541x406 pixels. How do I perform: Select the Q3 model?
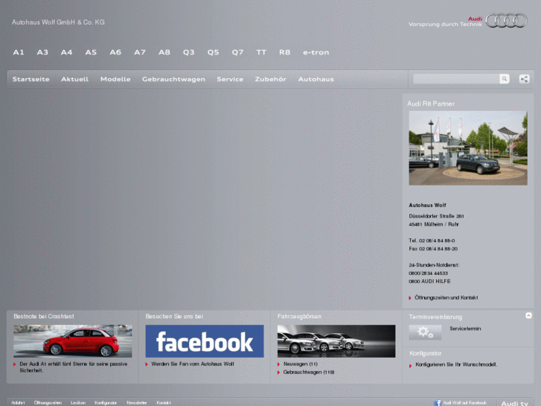click(x=189, y=52)
